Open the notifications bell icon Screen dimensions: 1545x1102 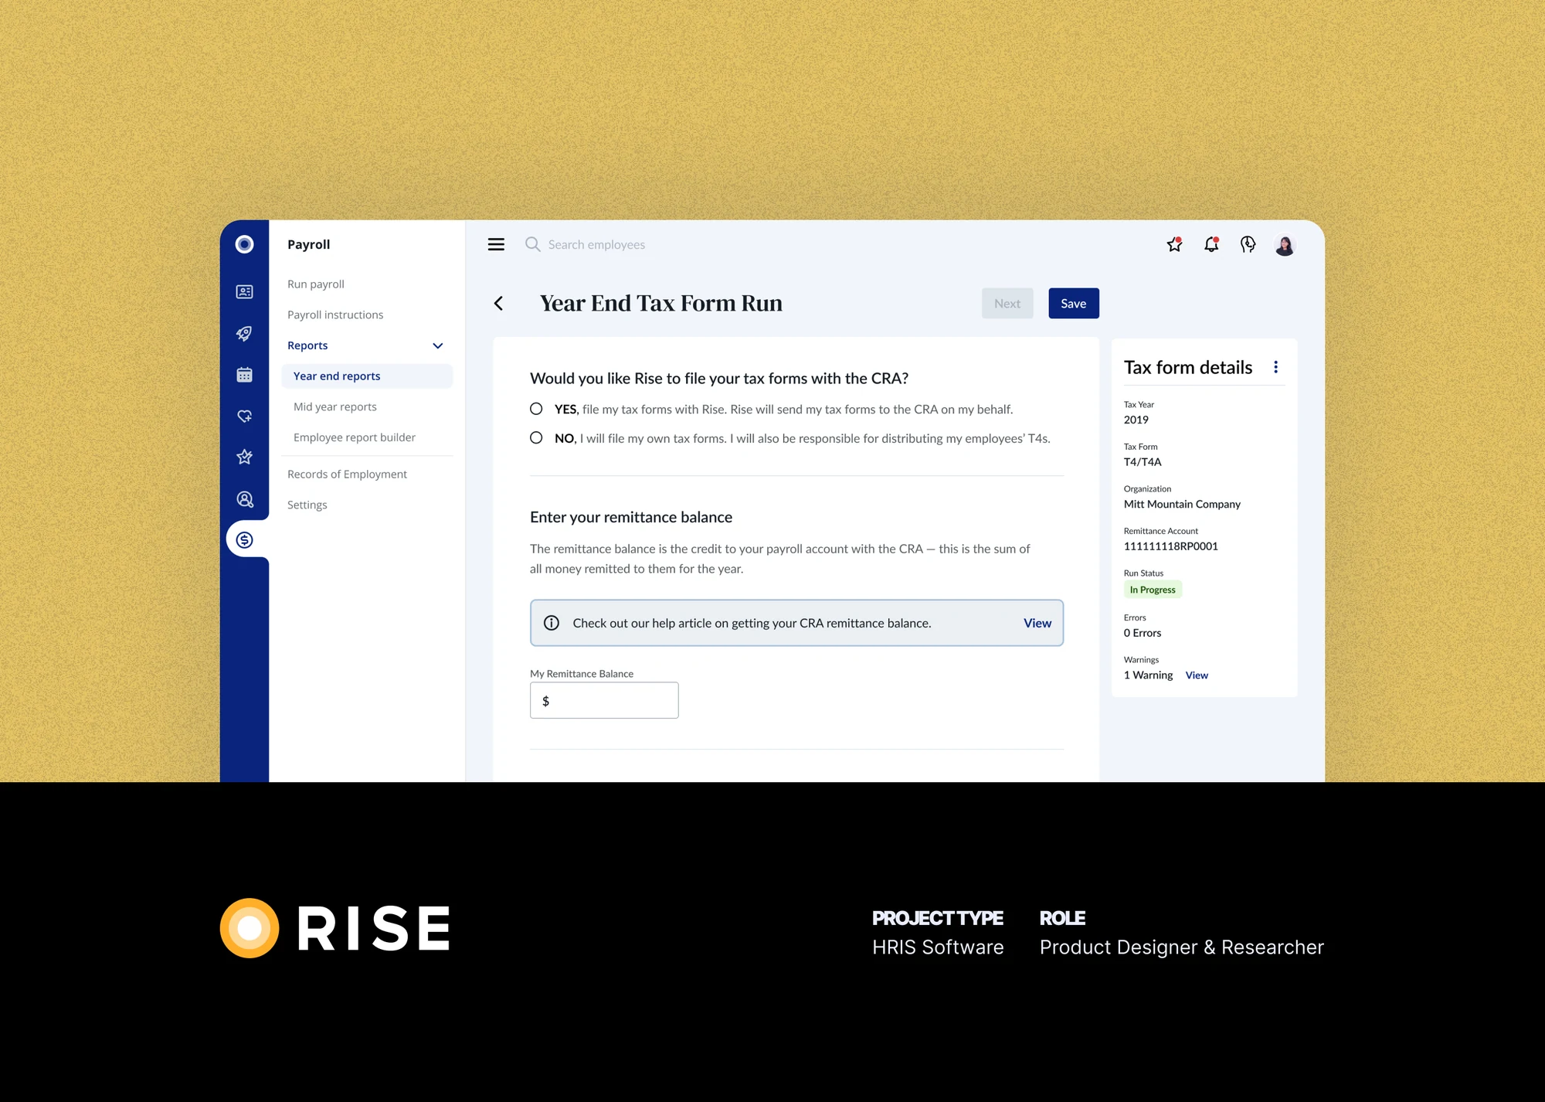click(1211, 244)
